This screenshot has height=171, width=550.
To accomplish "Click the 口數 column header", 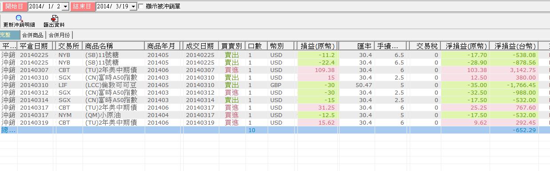I will point(256,46).
